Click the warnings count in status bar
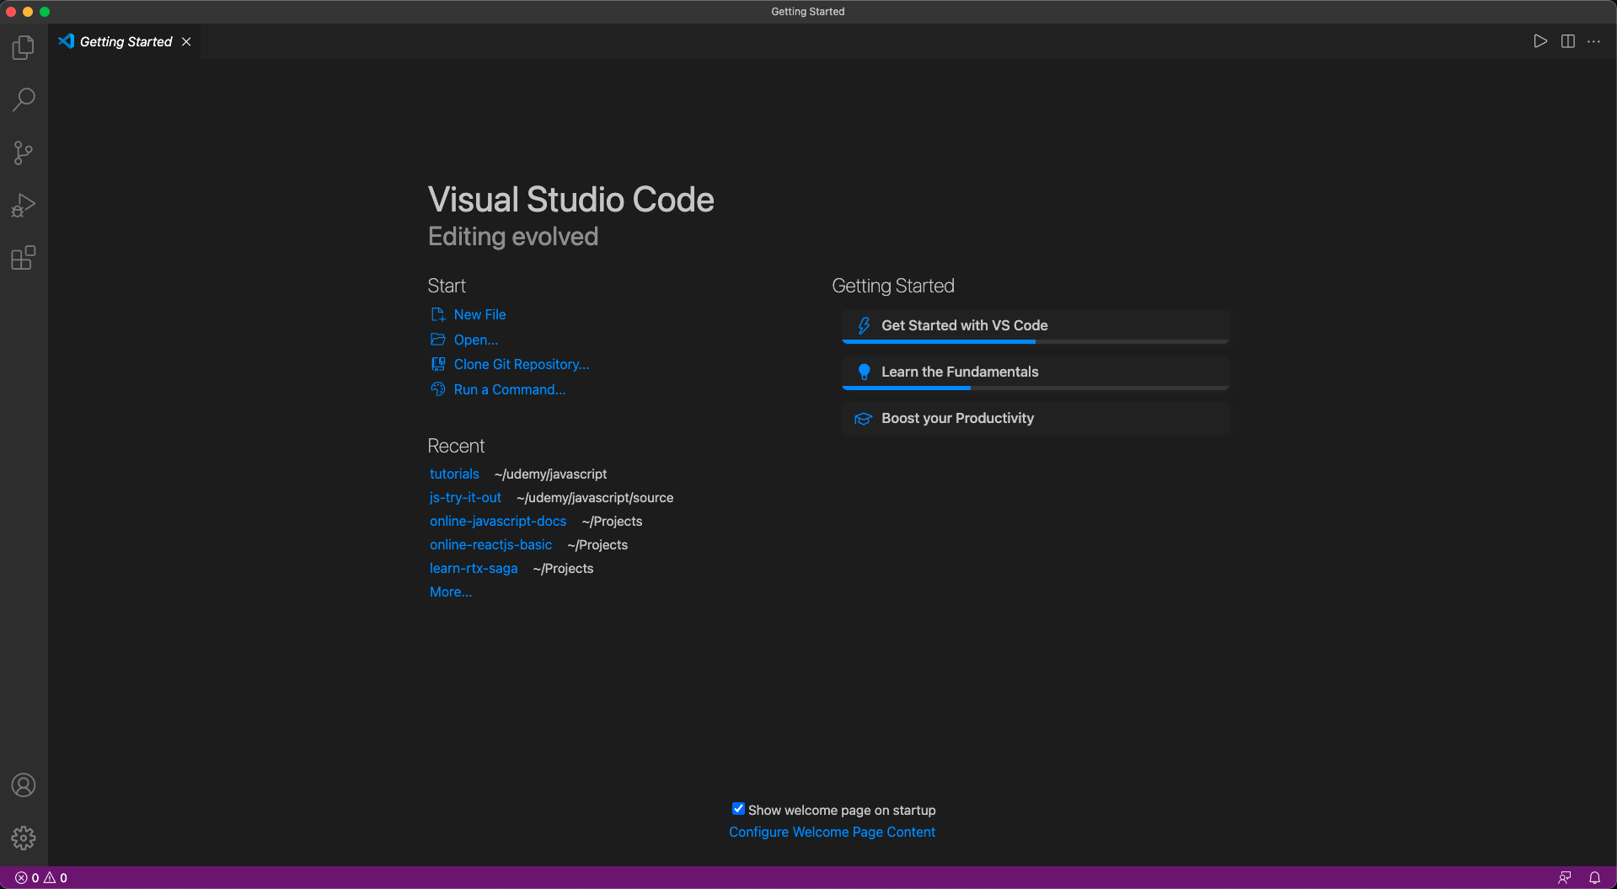Screen dimensions: 1617x889 tap(56, 878)
